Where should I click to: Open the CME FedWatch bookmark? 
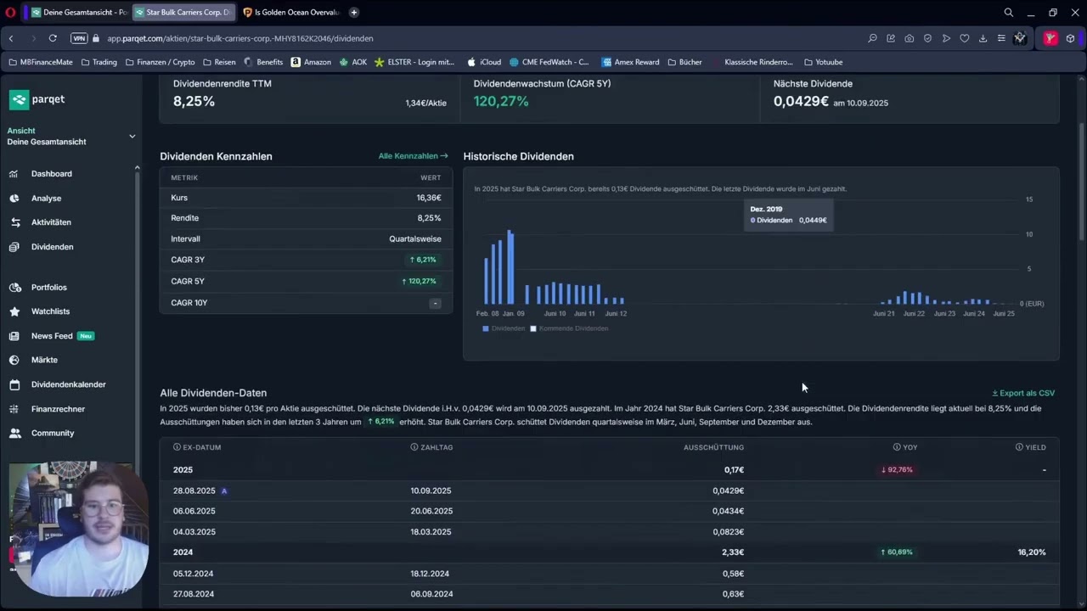click(549, 62)
